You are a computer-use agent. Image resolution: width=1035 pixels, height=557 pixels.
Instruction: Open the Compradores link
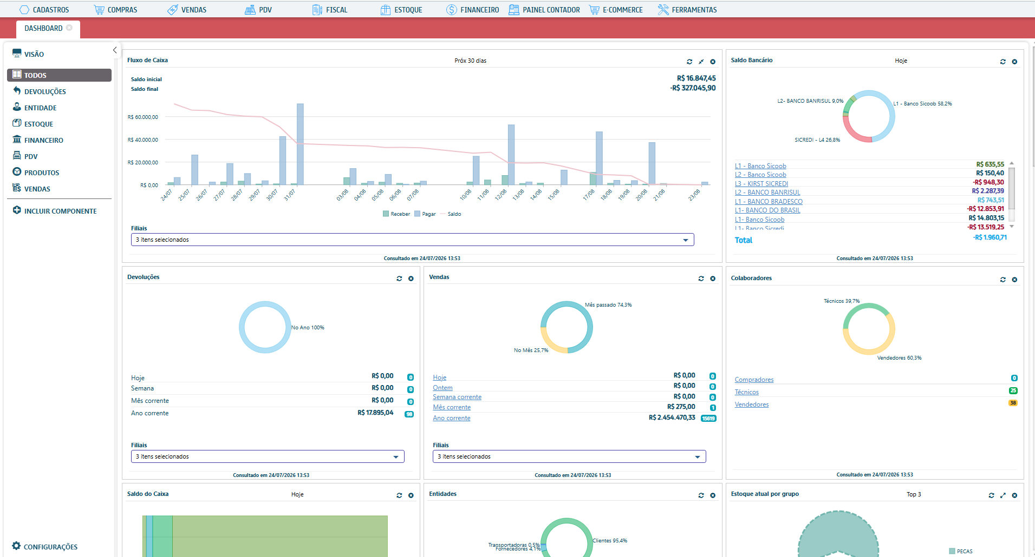[x=754, y=380]
